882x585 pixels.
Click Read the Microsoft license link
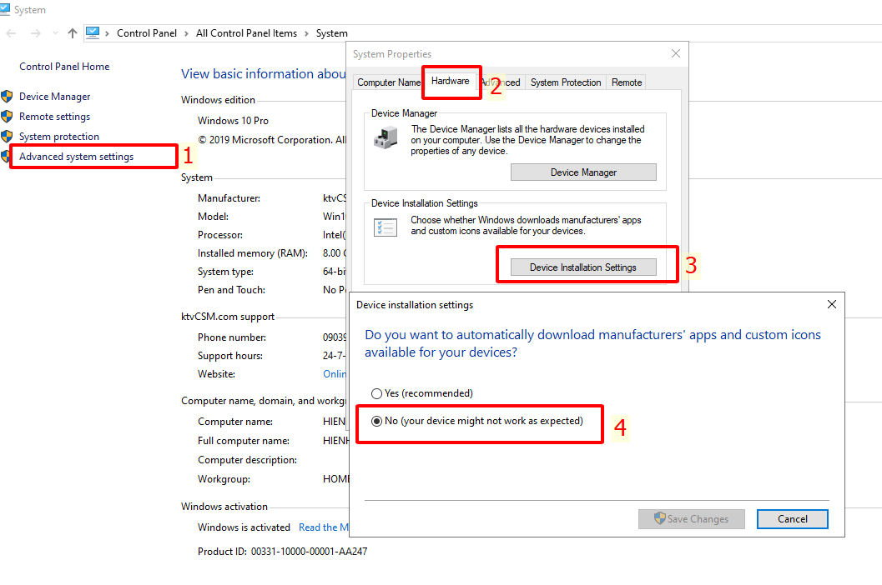click(324, 527)
